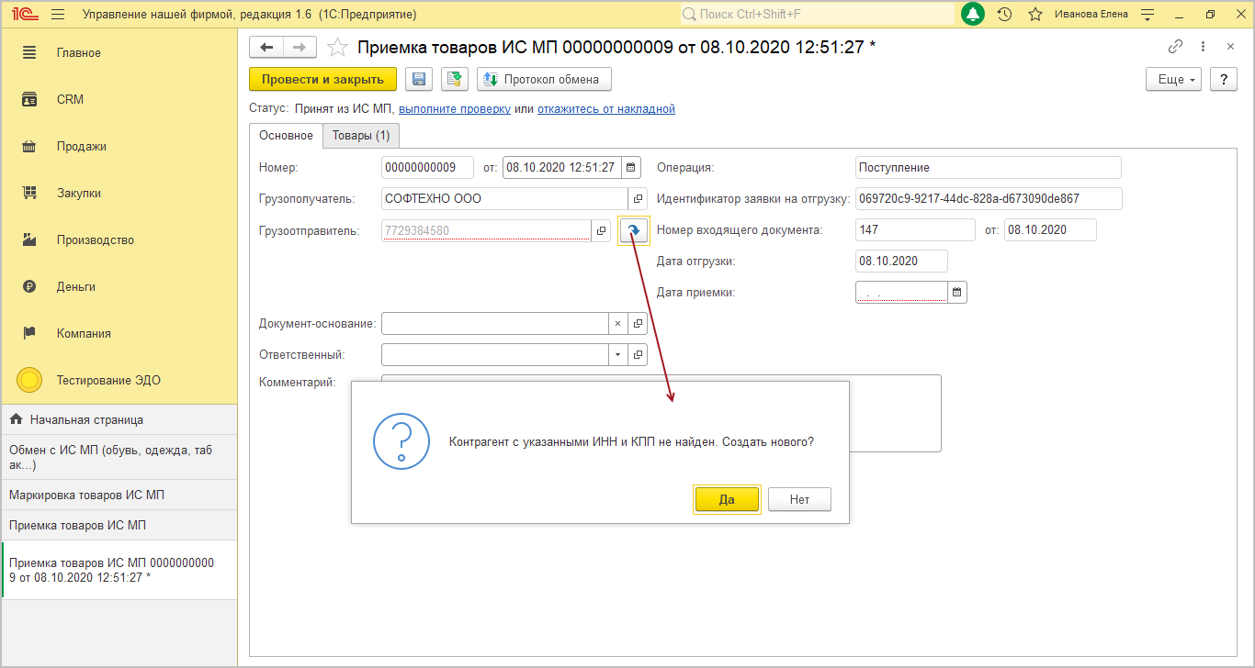Open Закупки section
This screenshot has height=668, width=1255.
pyautogui.click(x=119, y=193)
